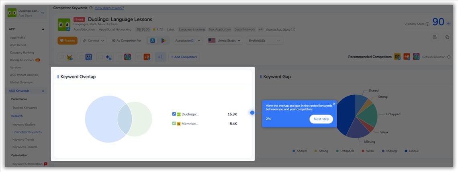This screenshot has height=172, width=458.
Task: Collapse the APP sidebar section
Action: tap(43, 29)
